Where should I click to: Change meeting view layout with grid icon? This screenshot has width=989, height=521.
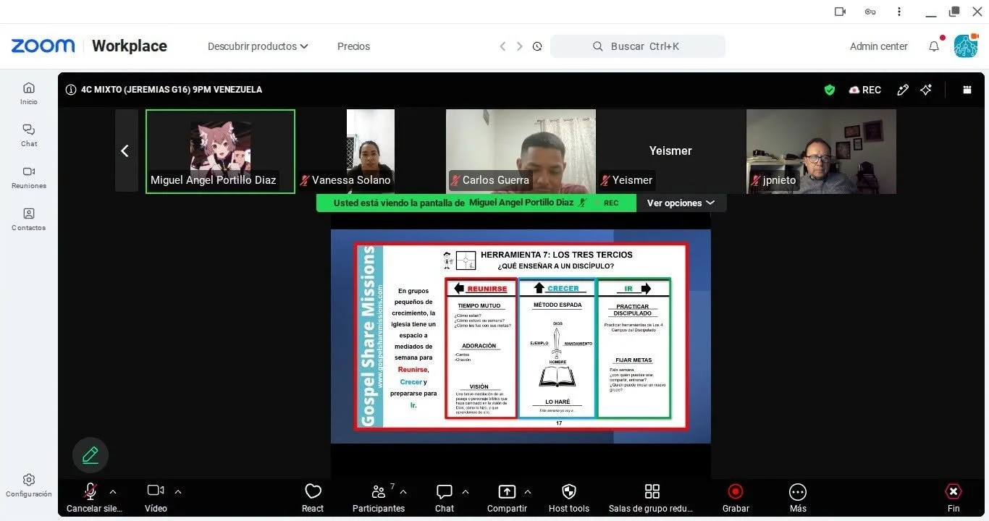point(967,90)
